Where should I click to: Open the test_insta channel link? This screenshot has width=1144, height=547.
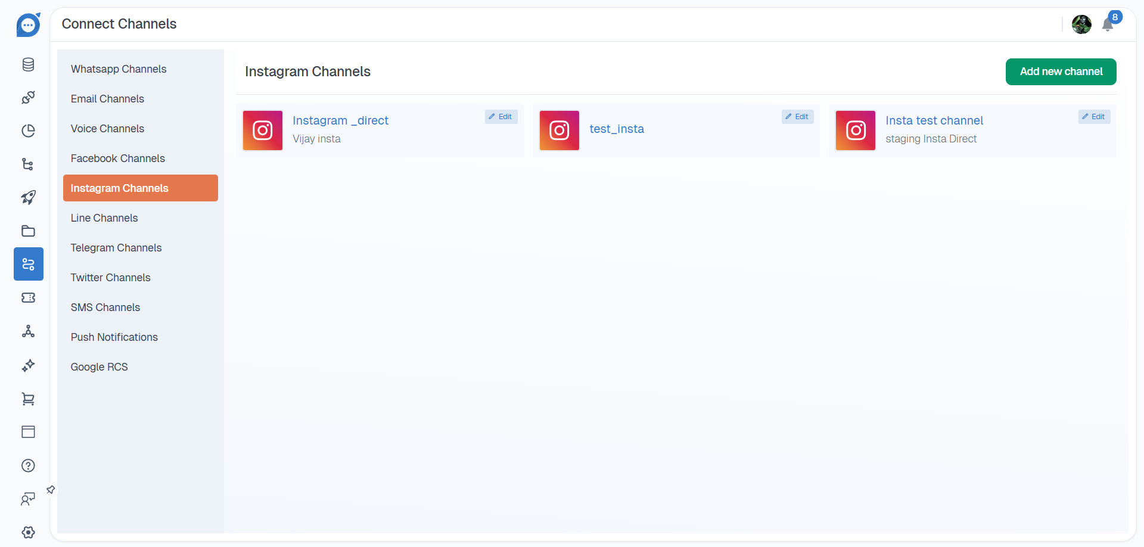617,129
